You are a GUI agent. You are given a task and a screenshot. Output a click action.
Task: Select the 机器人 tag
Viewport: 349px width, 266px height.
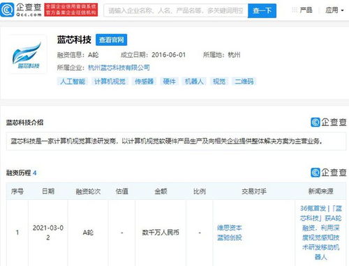pyautogui.click(x=194, y=81)
